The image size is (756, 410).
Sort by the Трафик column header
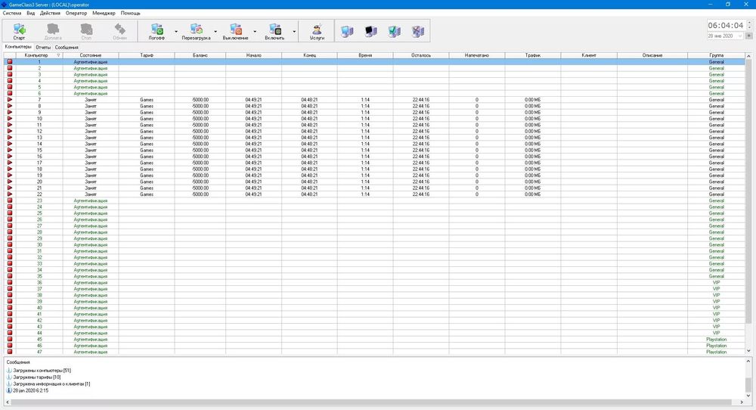pos(533,55)
